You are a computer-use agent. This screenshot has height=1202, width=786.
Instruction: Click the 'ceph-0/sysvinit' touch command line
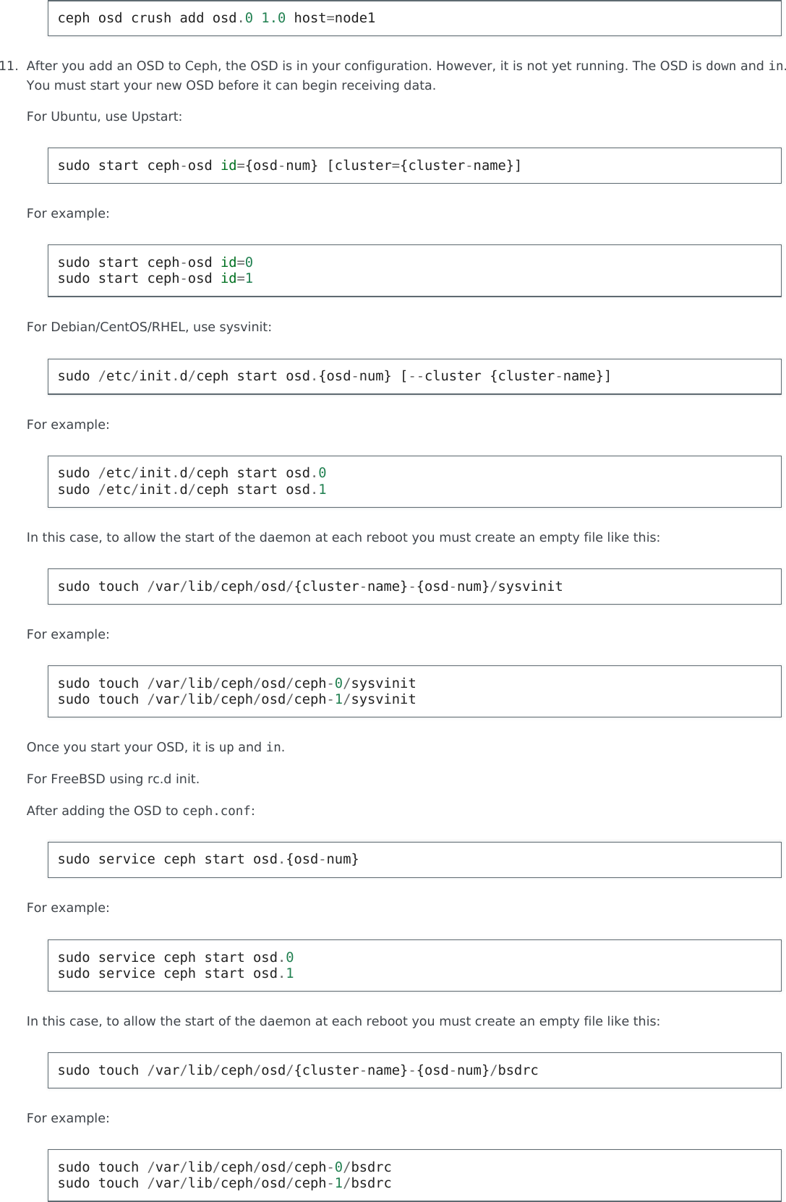[x=236, y=683]
